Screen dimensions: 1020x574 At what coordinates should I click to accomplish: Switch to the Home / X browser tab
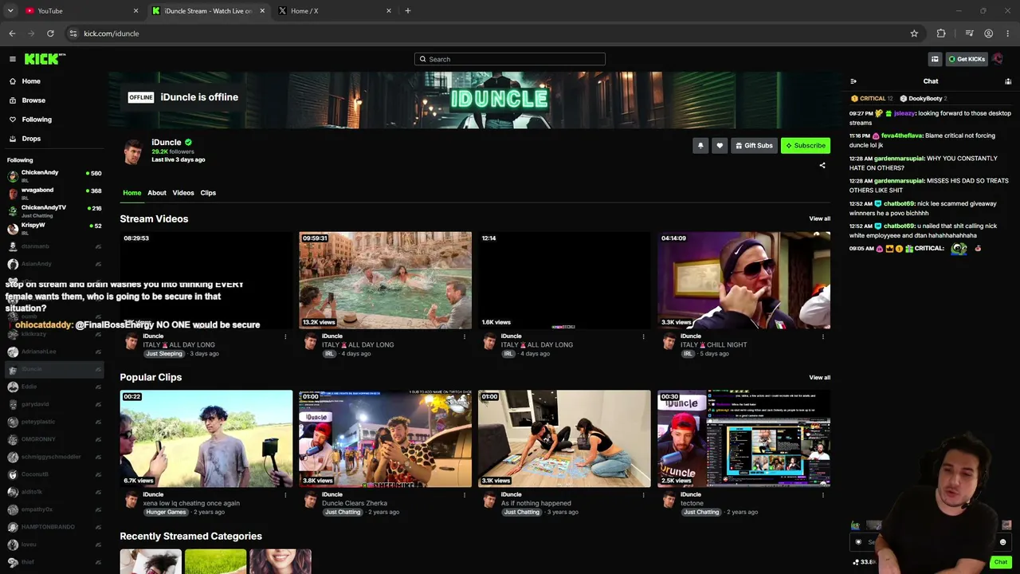pyautogui.click(x=335, y=11)
